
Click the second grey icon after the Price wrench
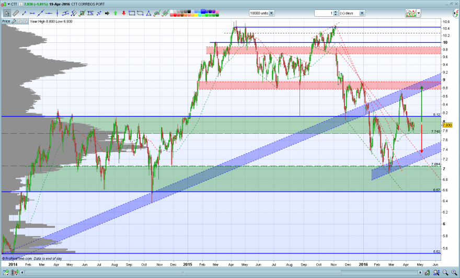[x=25, y=21]
